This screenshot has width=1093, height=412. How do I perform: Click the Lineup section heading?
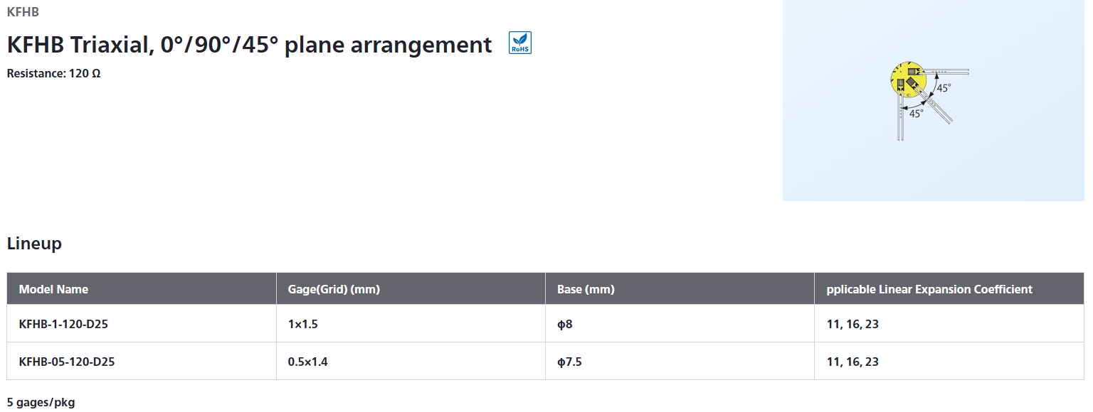click(34, 244)
